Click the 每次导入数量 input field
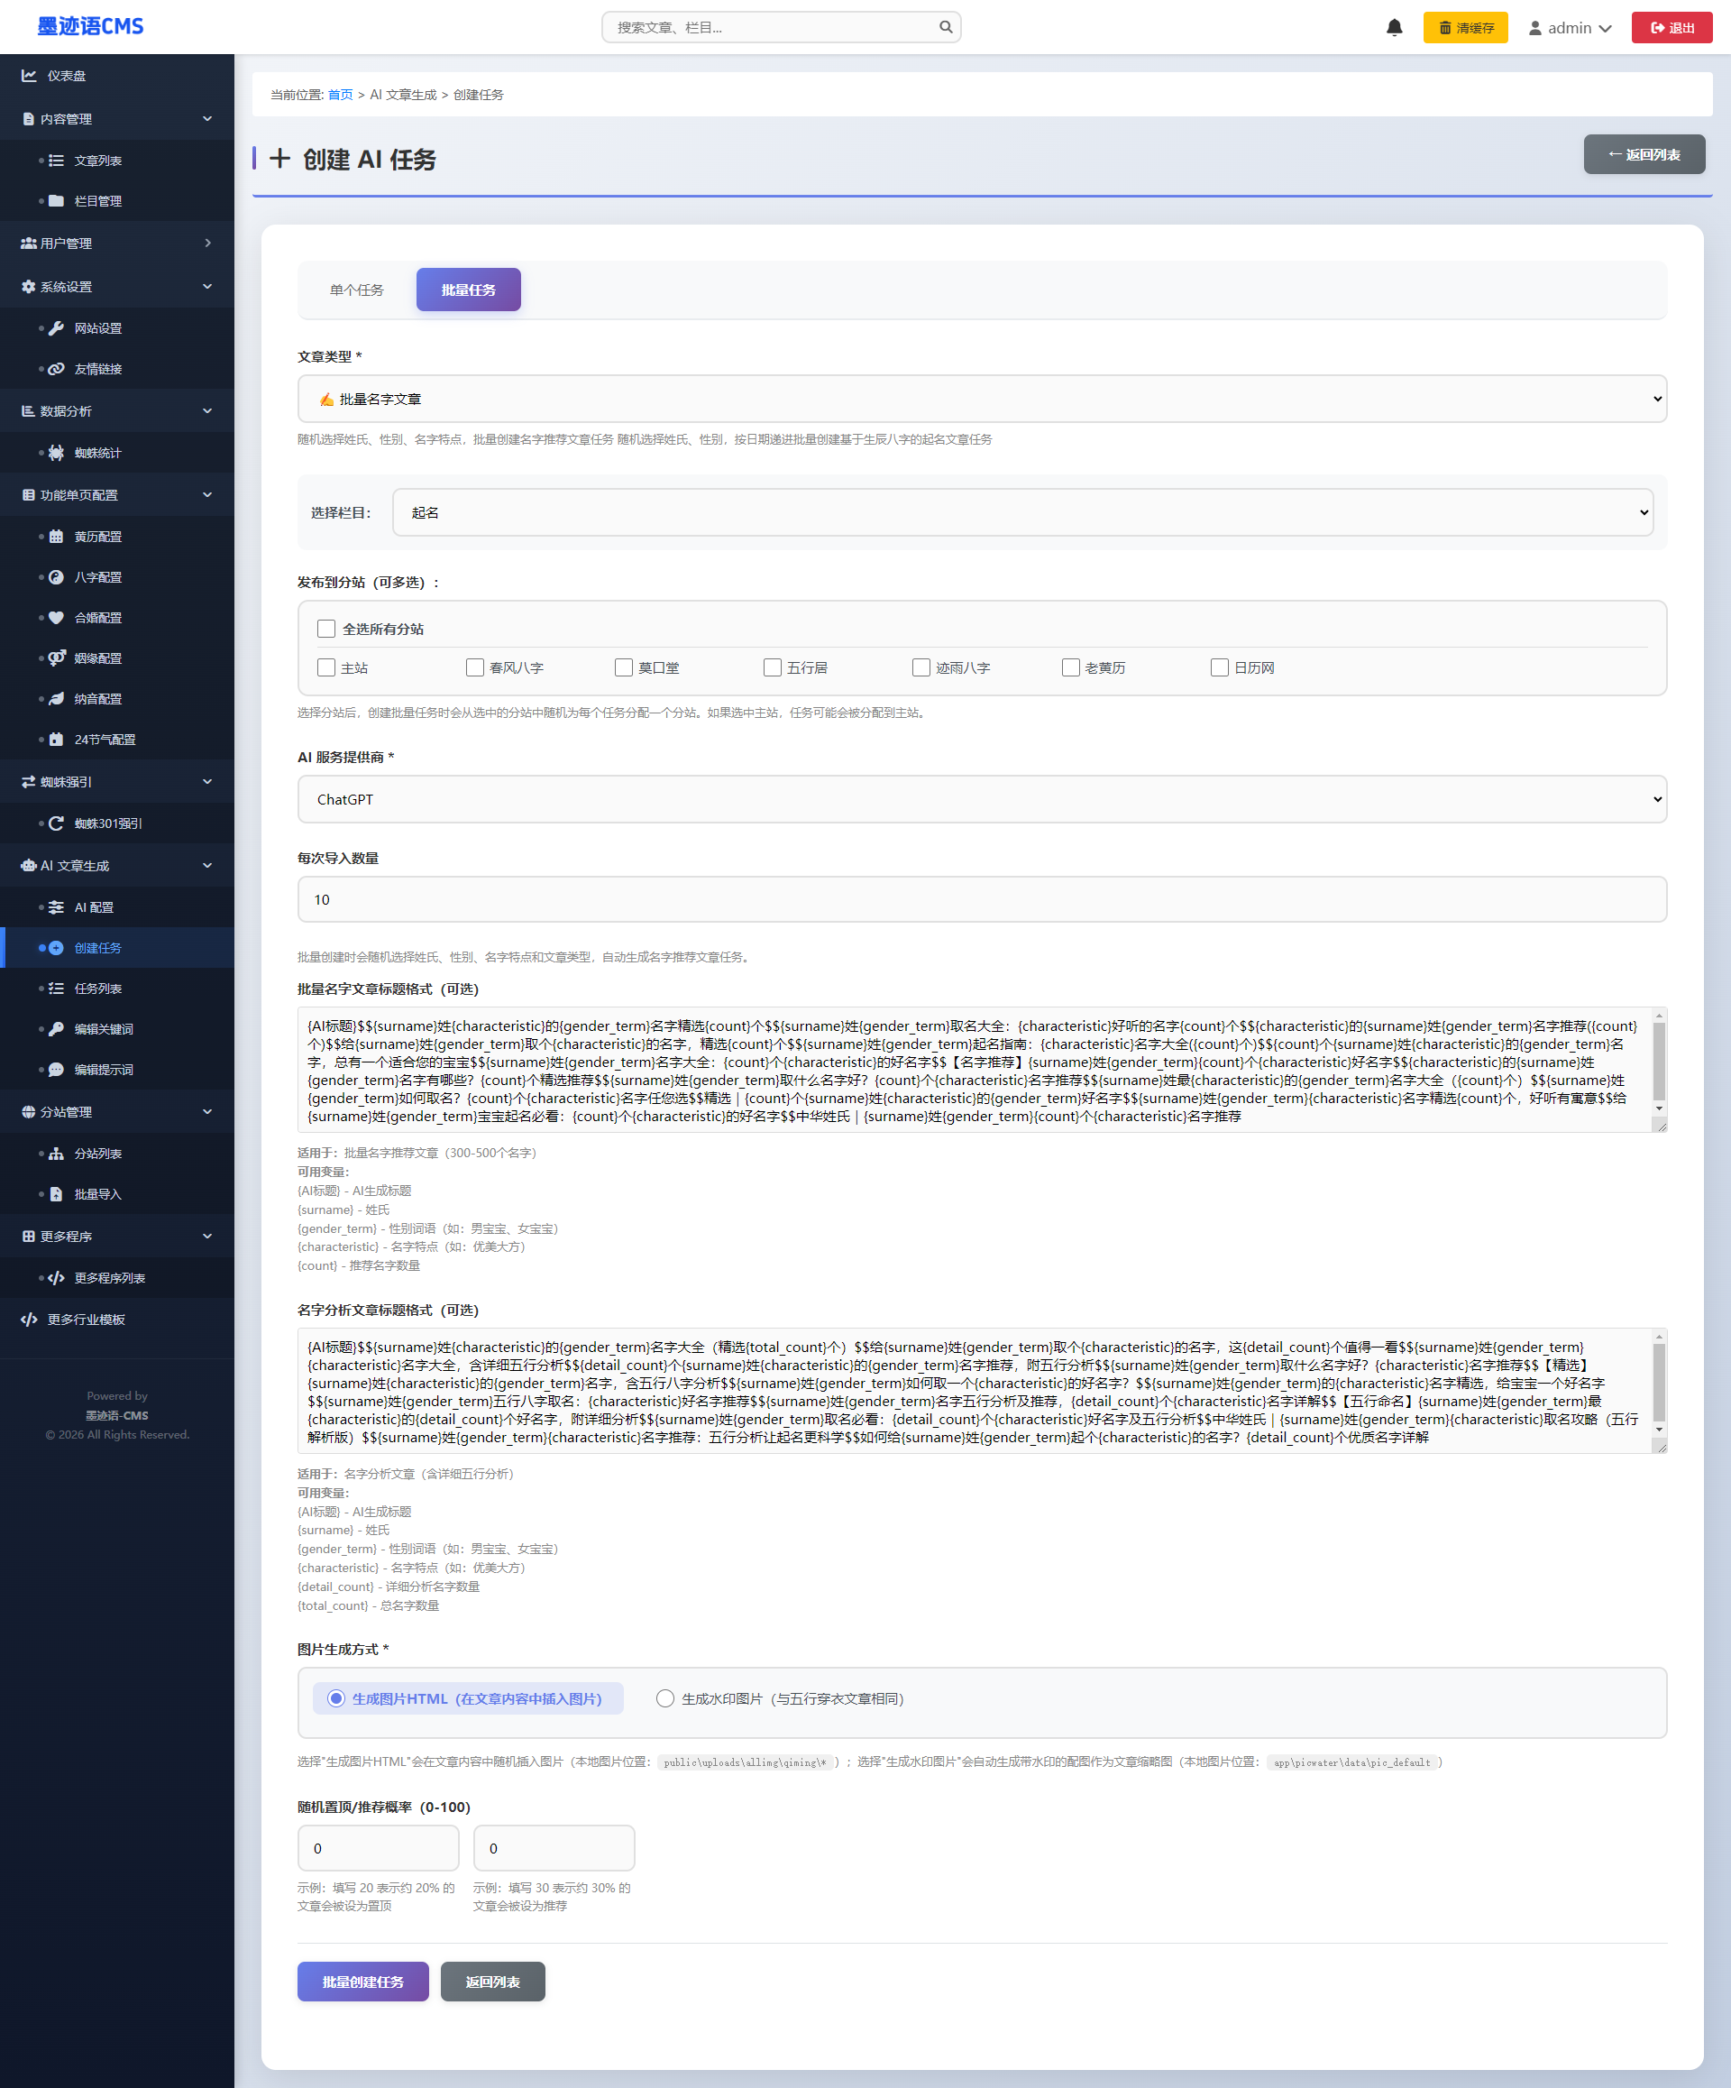The height and width of the screenshot is (2088, 1731). pos(981,900)
